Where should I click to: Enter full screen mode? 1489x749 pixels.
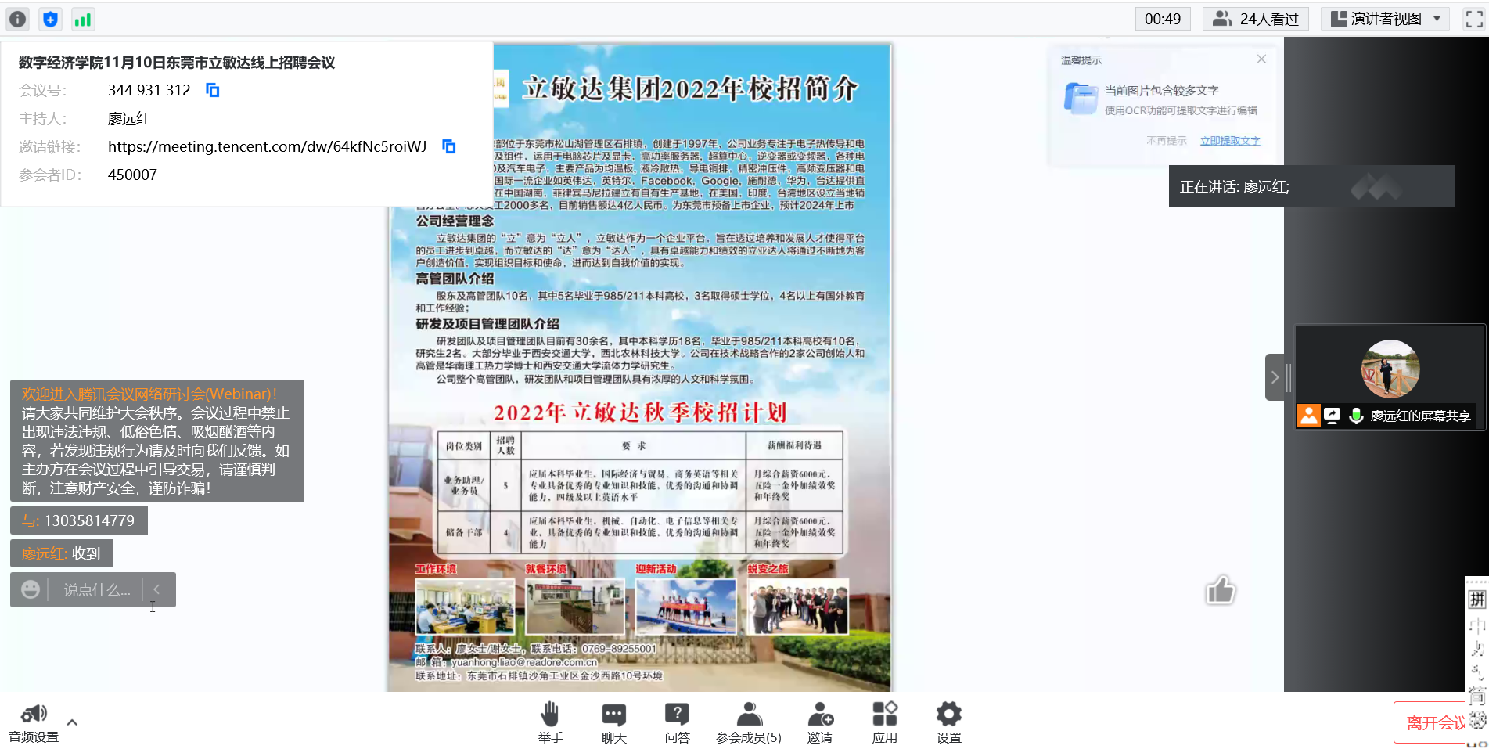(1474, 19)
